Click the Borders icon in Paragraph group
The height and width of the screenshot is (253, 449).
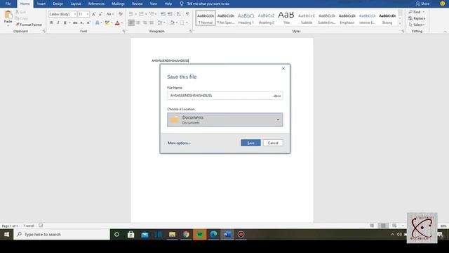coord(182,22)
